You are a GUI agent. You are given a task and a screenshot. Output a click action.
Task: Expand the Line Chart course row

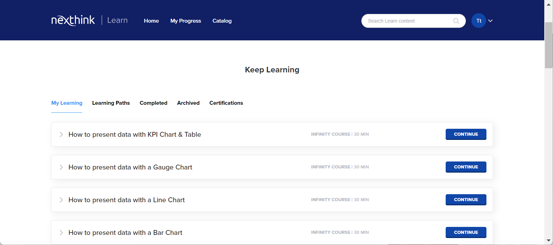coord(61,200)
